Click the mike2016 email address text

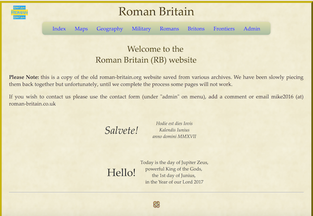click(x=283, y=97)
